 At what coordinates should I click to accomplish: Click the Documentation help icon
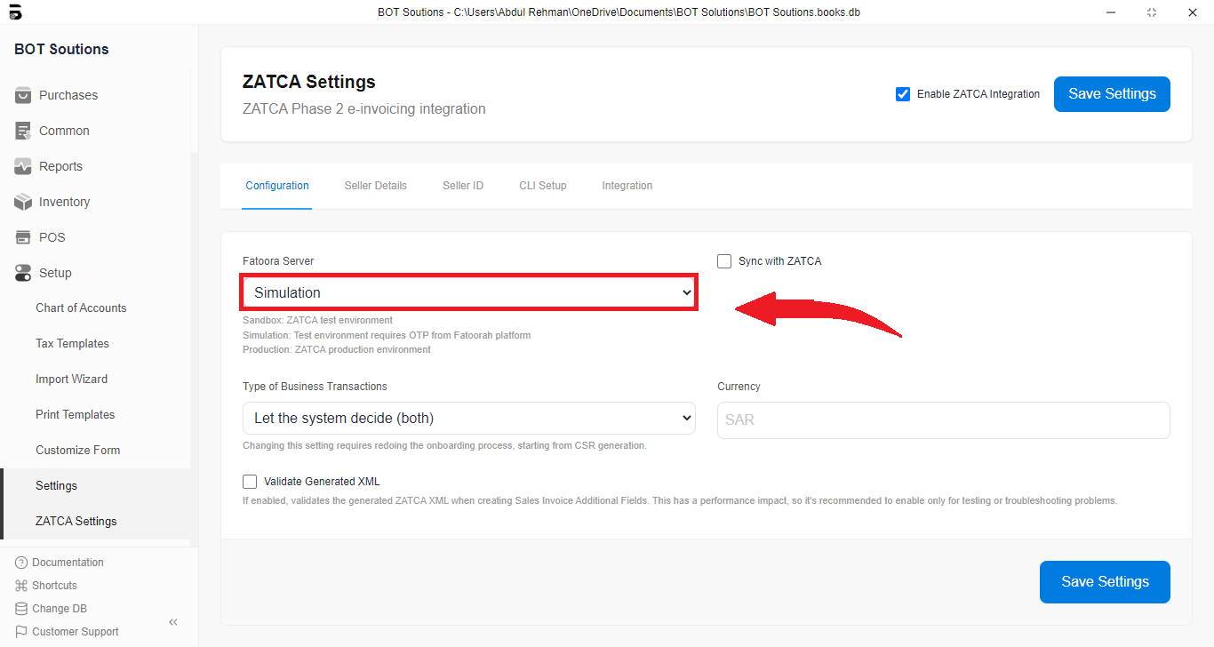tap(21, 563)
